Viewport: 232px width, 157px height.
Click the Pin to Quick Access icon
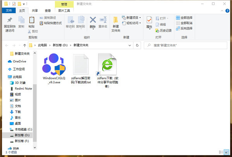coord(10,20)
